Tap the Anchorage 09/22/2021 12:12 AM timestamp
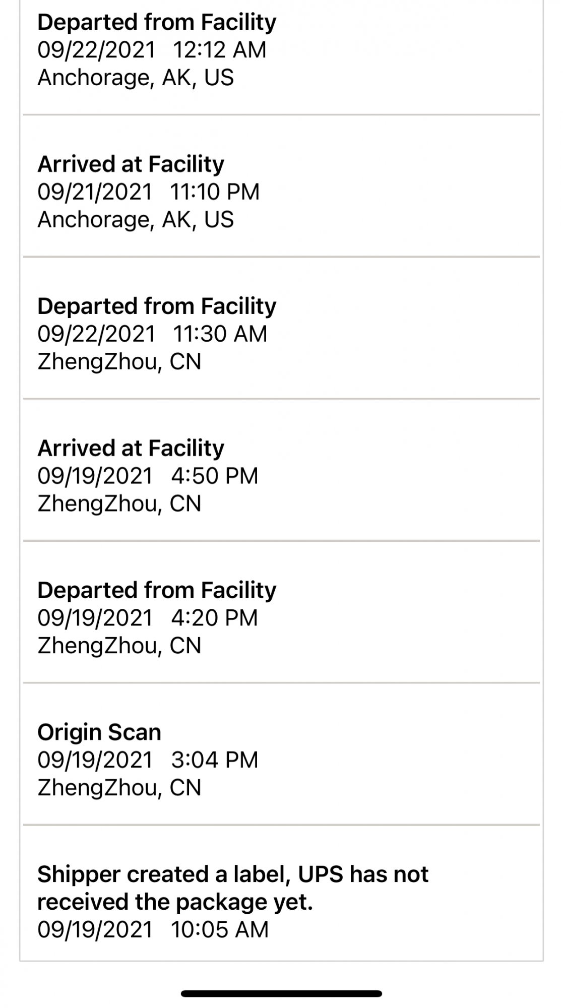Screen dimensions: 563x1008 pos(152,50)
